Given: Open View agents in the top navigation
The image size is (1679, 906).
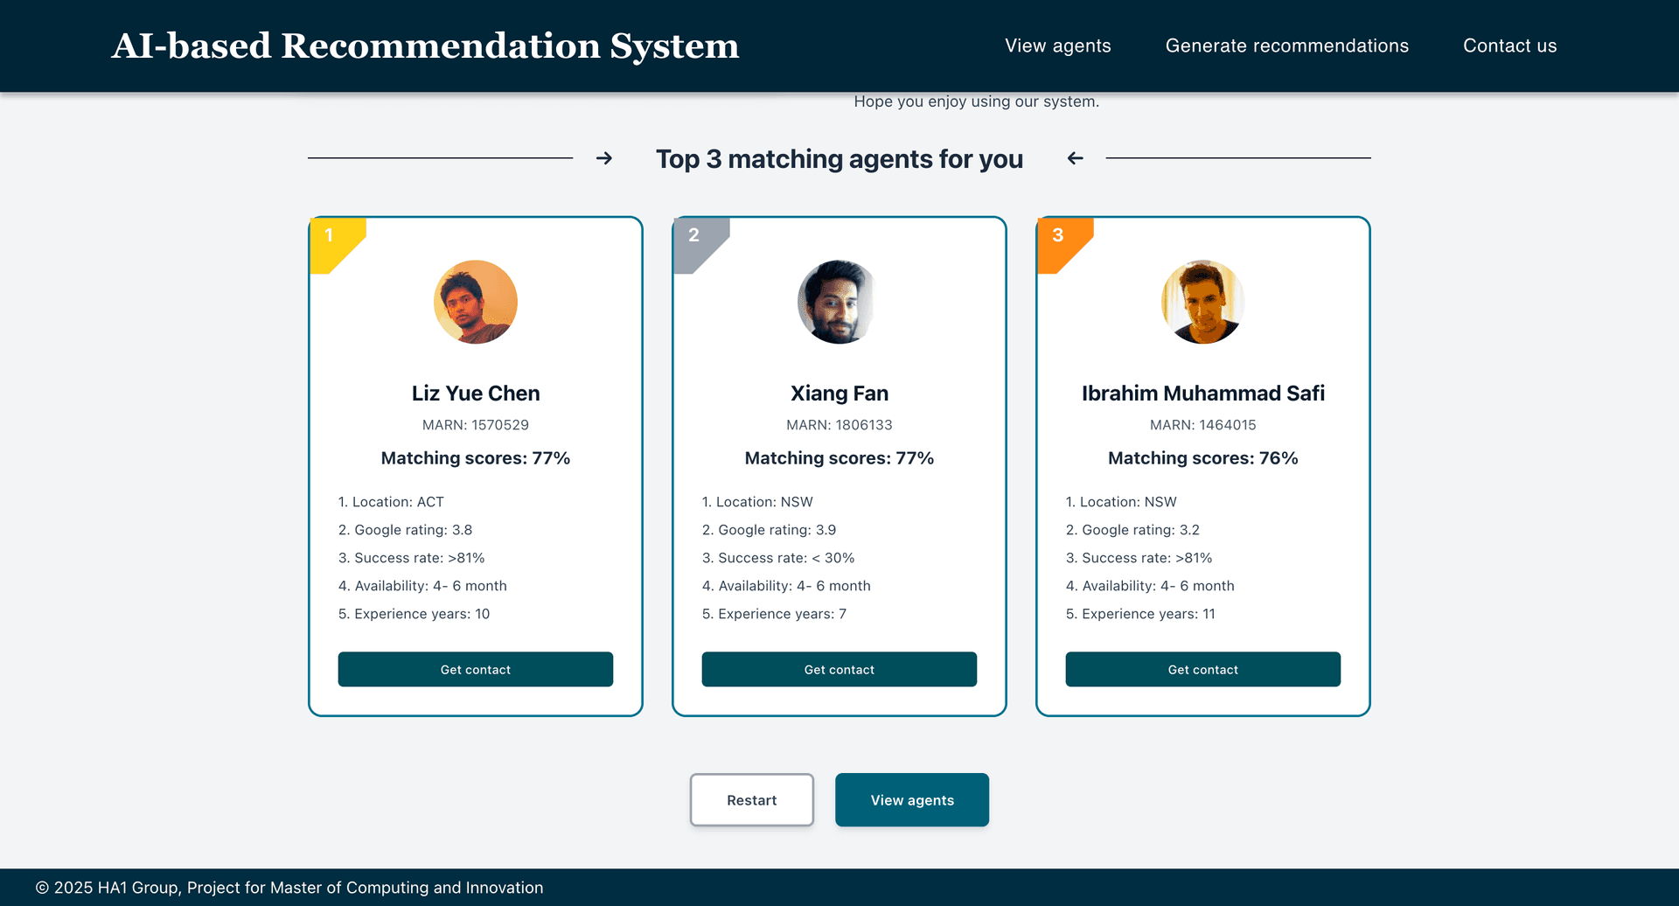Looking at the screenshot, I should point(1057,45).
